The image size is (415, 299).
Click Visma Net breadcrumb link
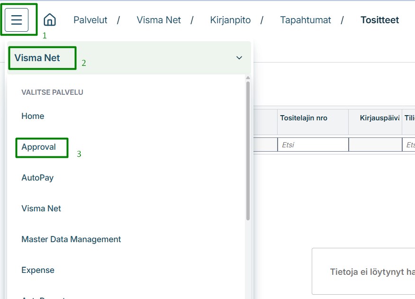(159, 20)
